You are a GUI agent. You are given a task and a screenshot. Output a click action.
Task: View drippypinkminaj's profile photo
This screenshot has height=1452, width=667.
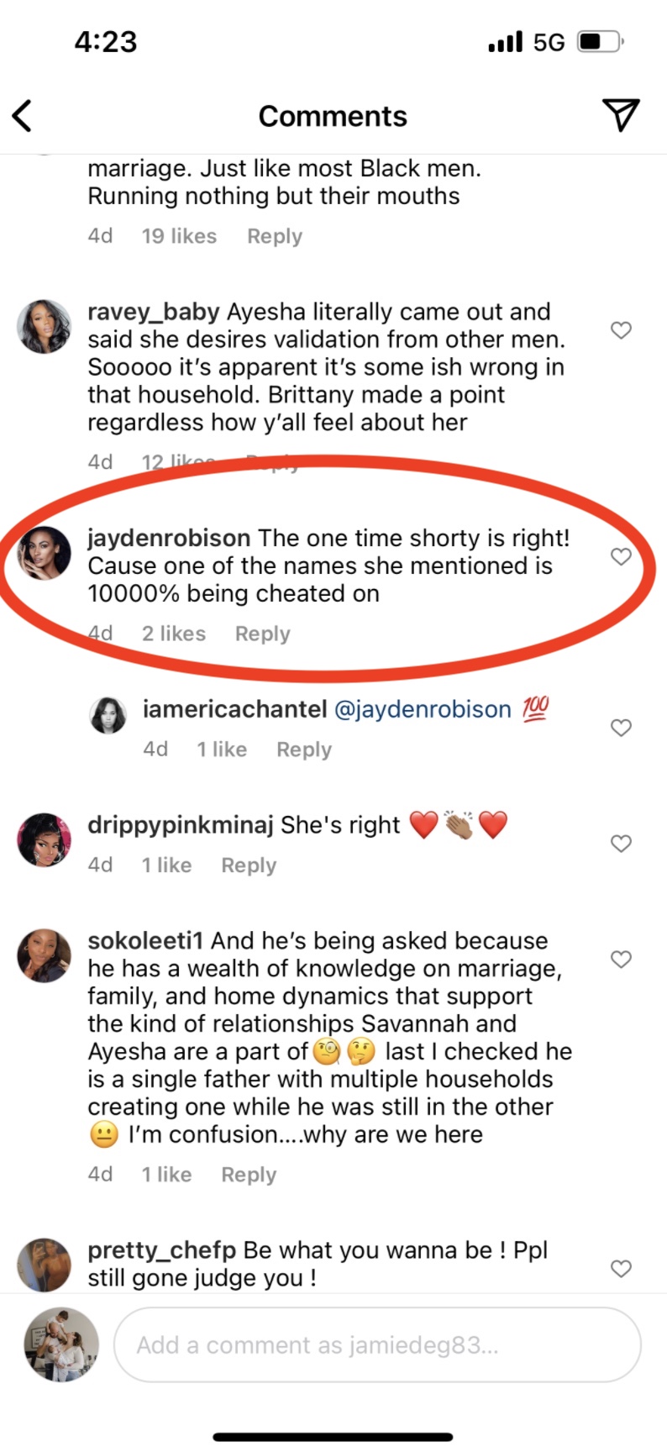45,839
